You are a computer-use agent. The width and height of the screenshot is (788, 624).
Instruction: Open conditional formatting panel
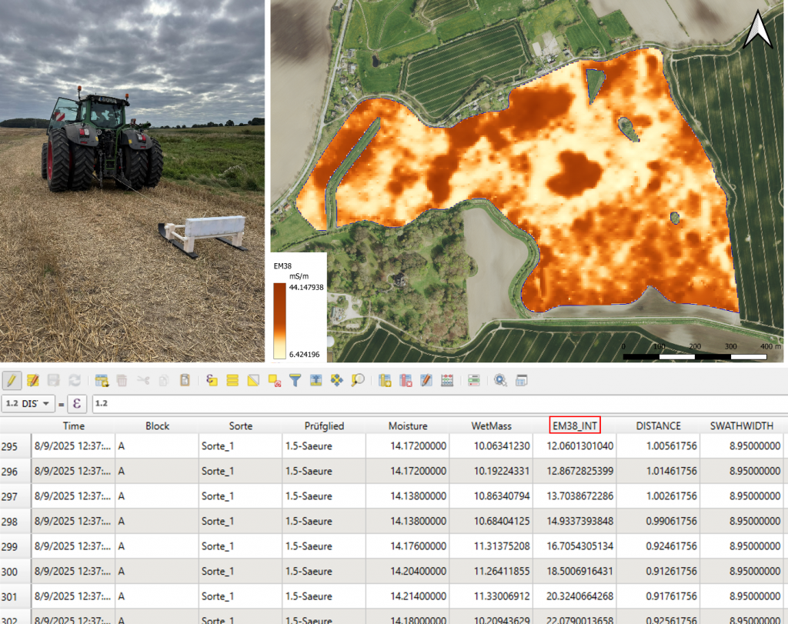point(474,380)
